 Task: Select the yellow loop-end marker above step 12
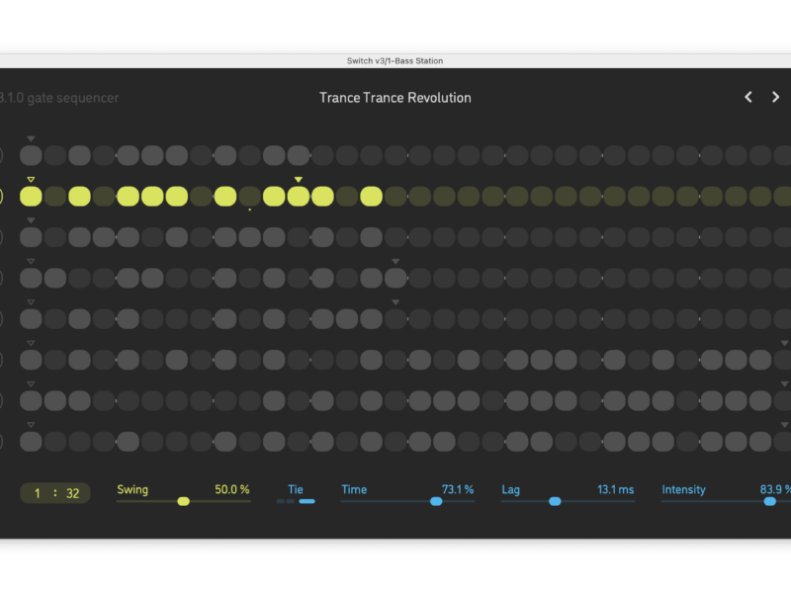tap(299, 180)
